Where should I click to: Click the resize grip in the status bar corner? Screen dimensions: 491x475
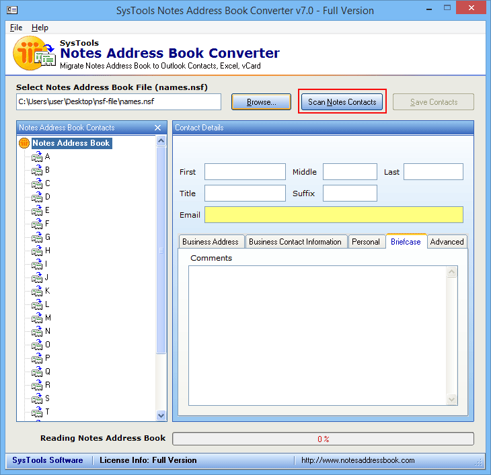click(x=478, y=462)
